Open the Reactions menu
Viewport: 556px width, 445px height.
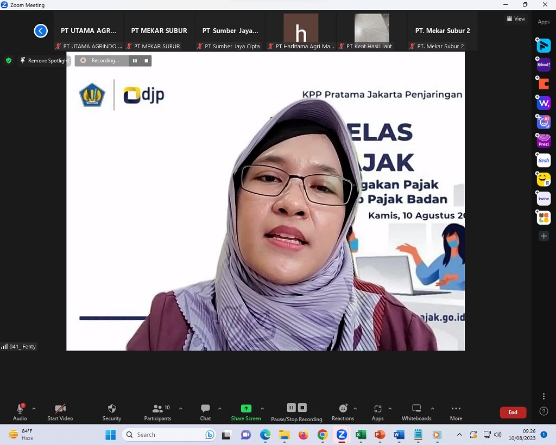343,409
